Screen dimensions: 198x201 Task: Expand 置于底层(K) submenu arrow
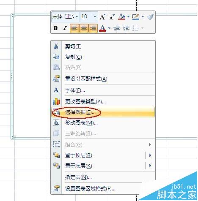pyautogui.click(x=150, y=166)
